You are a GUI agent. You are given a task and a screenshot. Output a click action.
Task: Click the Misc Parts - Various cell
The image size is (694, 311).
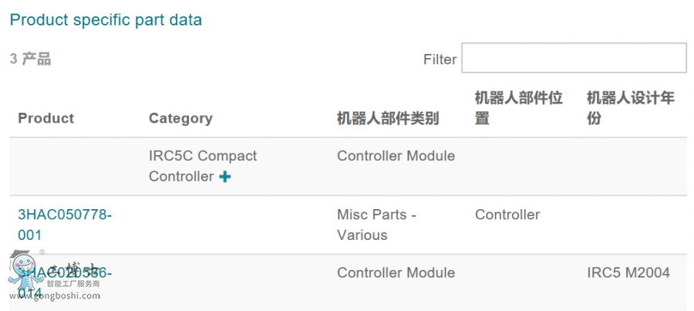point(376,225)
